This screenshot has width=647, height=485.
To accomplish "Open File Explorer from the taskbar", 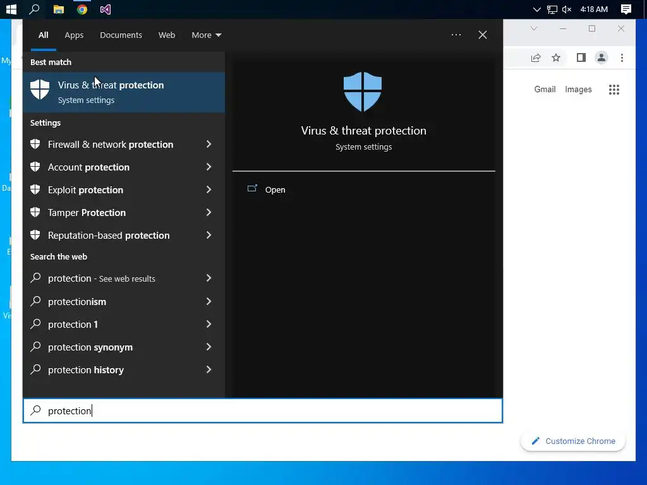I will tap(59, 9).
